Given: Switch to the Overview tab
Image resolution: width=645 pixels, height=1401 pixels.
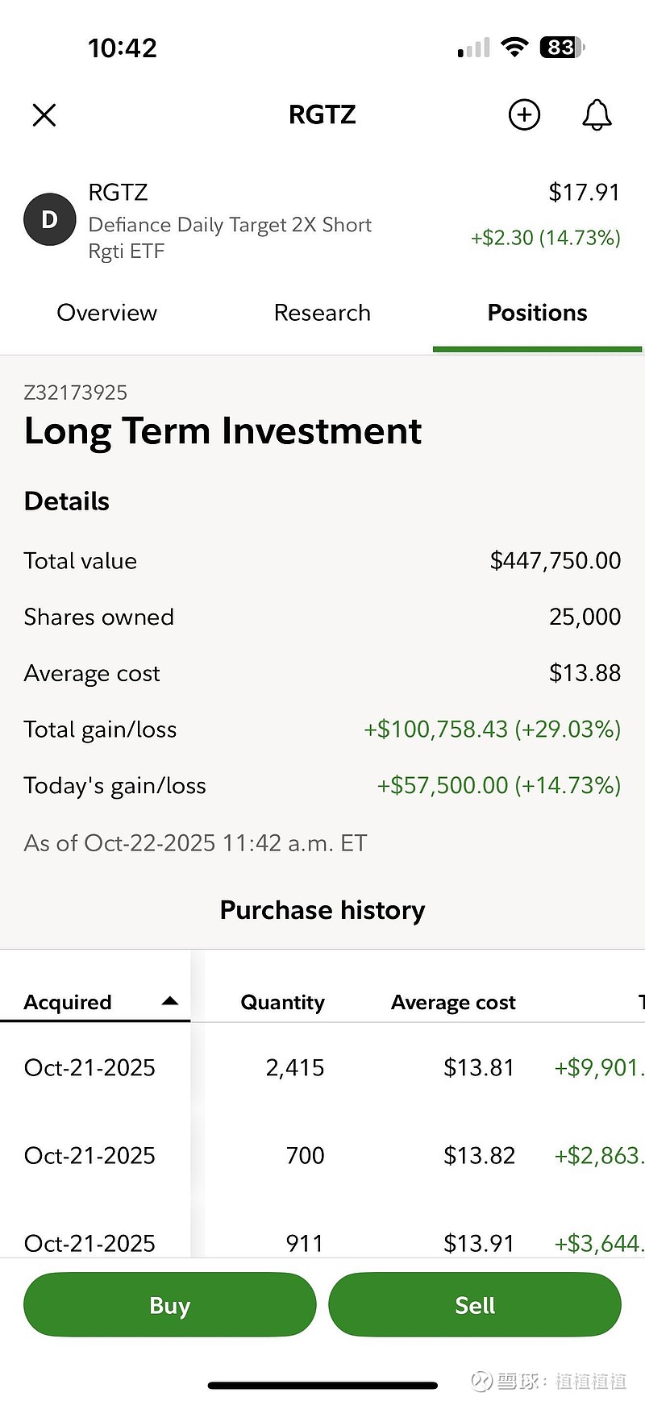Looking at the screenshot, I should (x=106, y=313).
